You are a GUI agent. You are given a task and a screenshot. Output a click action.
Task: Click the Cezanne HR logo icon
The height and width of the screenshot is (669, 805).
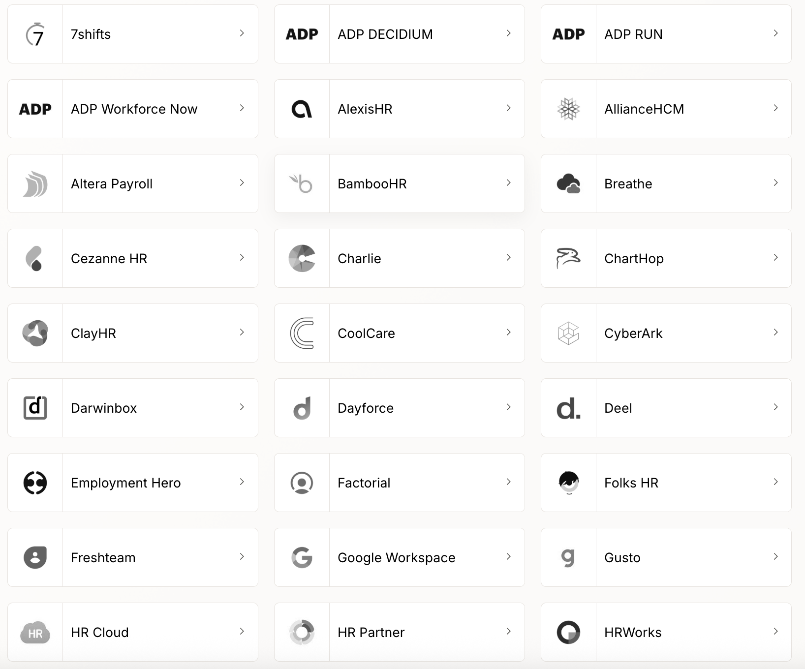(x=34, y=259)
